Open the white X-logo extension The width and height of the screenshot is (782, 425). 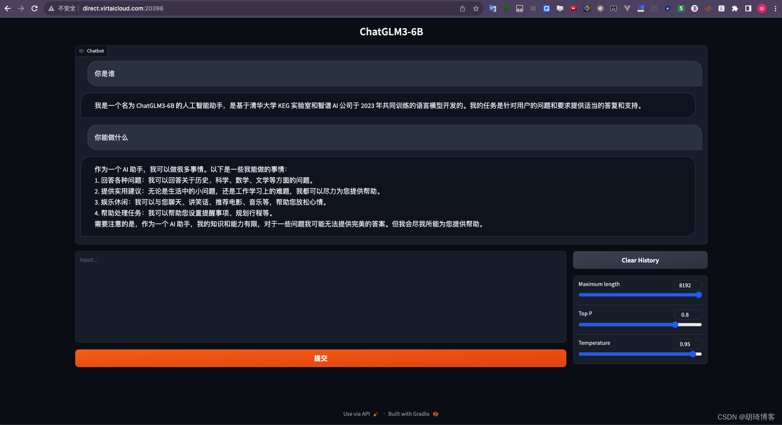[721, 8]
